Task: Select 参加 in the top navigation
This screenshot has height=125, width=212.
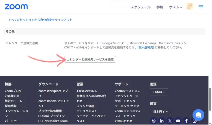Action: pyautogui.click(x=160, y=7)
